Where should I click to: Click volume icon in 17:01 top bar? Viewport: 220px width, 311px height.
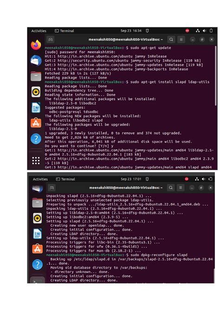tap(204, 179)
